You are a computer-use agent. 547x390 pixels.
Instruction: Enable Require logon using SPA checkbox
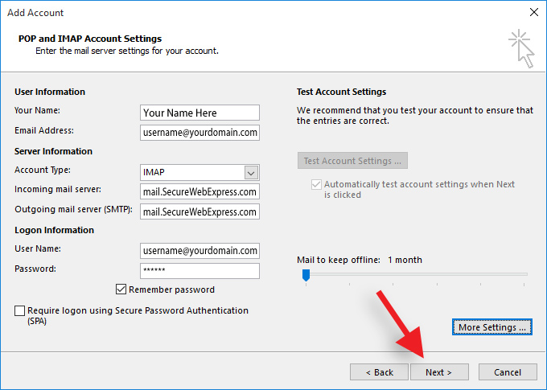pos(19,310)
